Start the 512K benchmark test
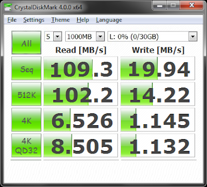Screen dimensions: 207x187 pyautogui.click(x=26, y=94)
